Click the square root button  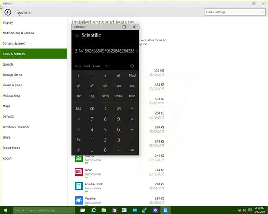pos(79,119)
